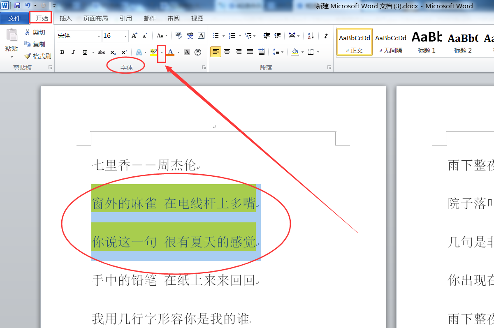Apply the 正文 style
This screenshot has height=328, width=494.
[x=355, y=42]
